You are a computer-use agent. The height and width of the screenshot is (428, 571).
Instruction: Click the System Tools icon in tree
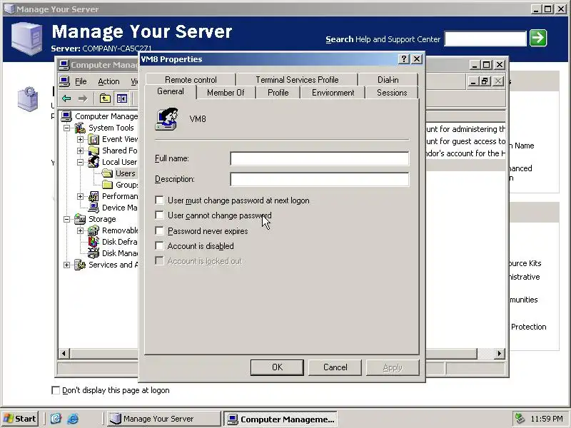(x=80, y=128)
